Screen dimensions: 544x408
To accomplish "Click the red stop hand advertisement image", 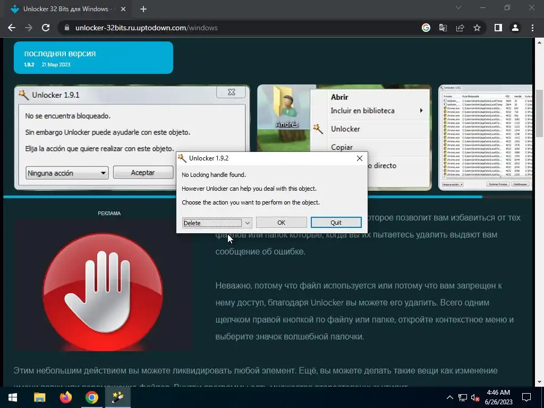I will pos(103,285).
